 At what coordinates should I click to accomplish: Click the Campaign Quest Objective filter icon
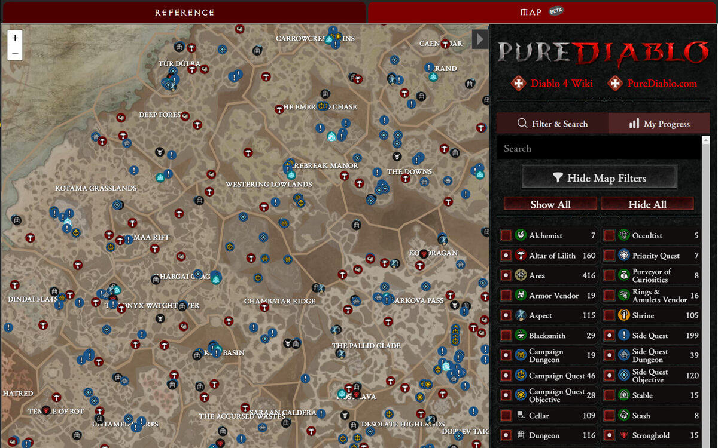[x=521, y=395]
